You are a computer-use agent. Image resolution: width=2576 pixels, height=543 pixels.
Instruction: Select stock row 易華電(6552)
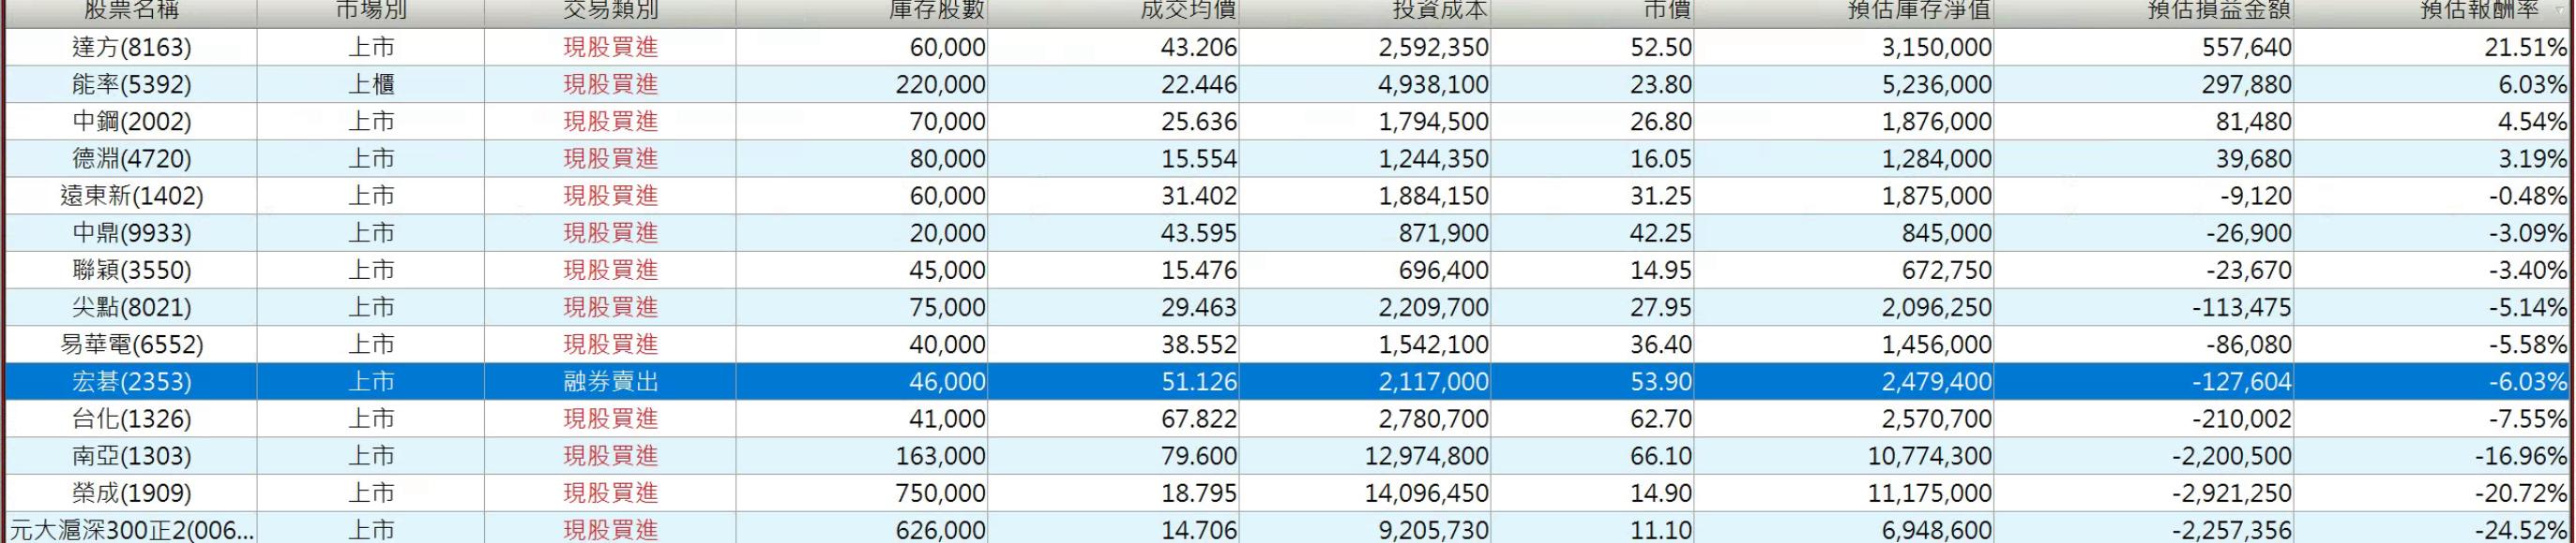click(1287, 345)
